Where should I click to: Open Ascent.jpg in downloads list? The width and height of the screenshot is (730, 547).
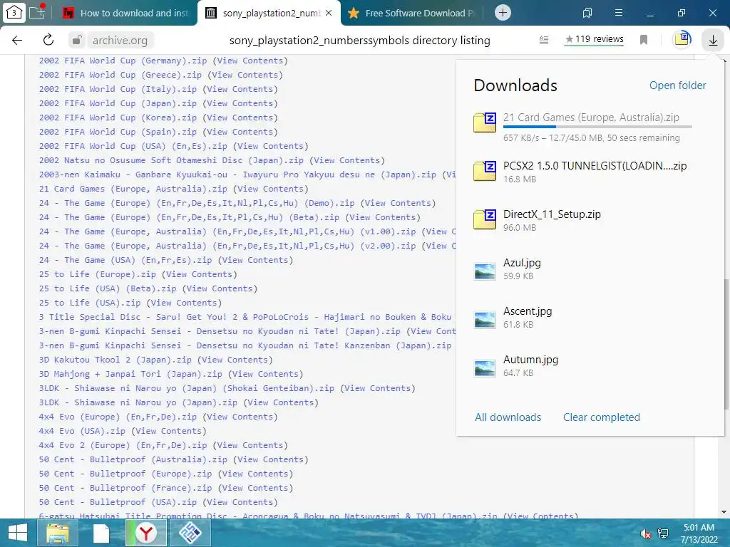[x=528, y=311]
